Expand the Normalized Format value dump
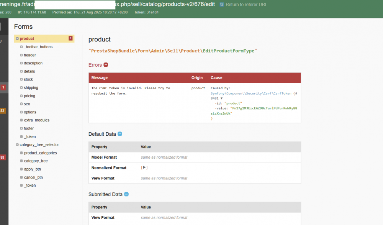The width and height of the screenshot is (383, 225). coord(144,168)
